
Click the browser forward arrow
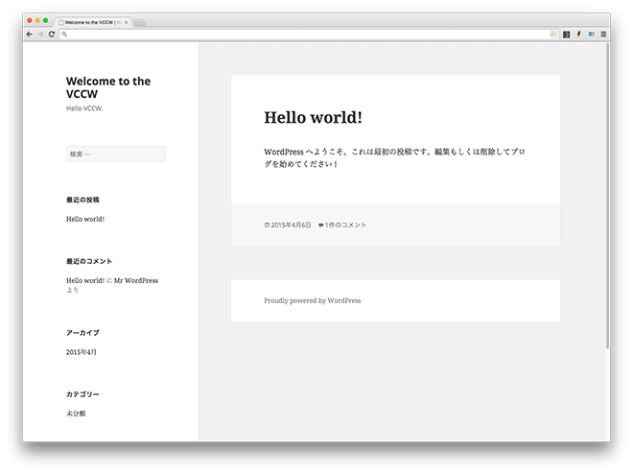tap(40, 34)
